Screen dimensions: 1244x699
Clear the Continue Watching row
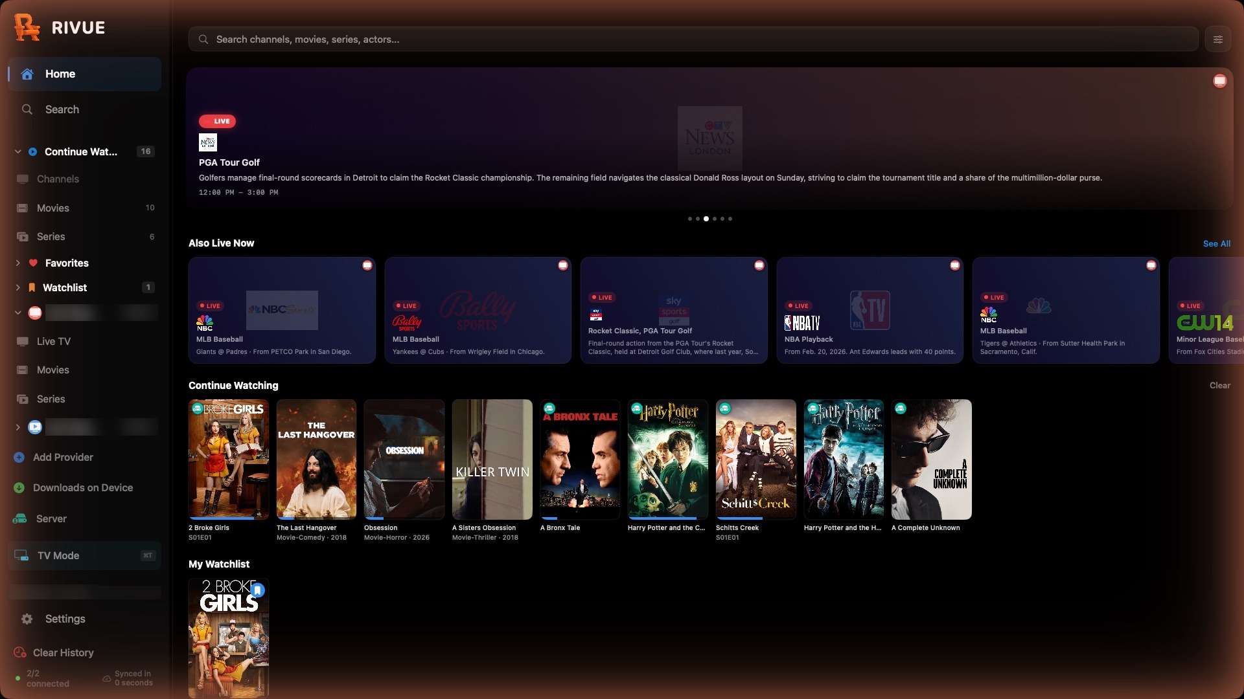1219,385
